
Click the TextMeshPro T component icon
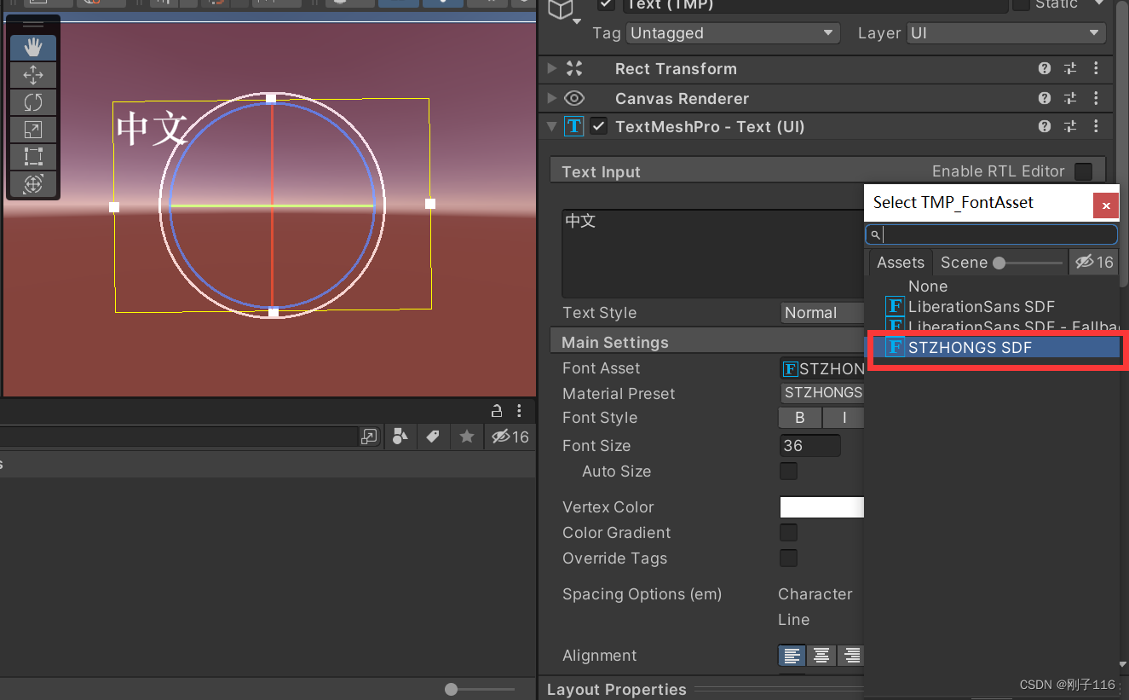coord(574,127)
